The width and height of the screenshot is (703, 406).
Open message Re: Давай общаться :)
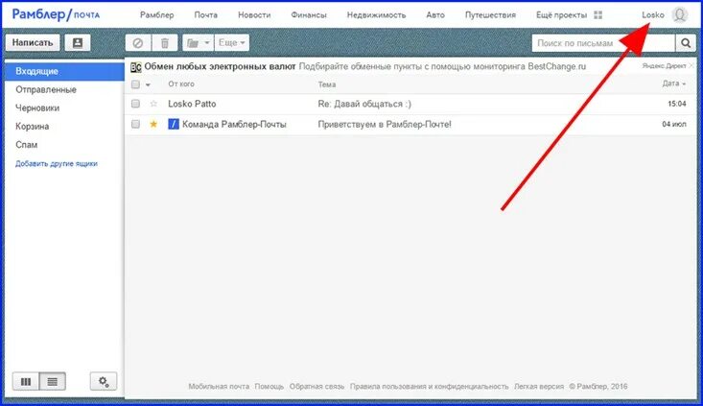[x=364, y=104]
